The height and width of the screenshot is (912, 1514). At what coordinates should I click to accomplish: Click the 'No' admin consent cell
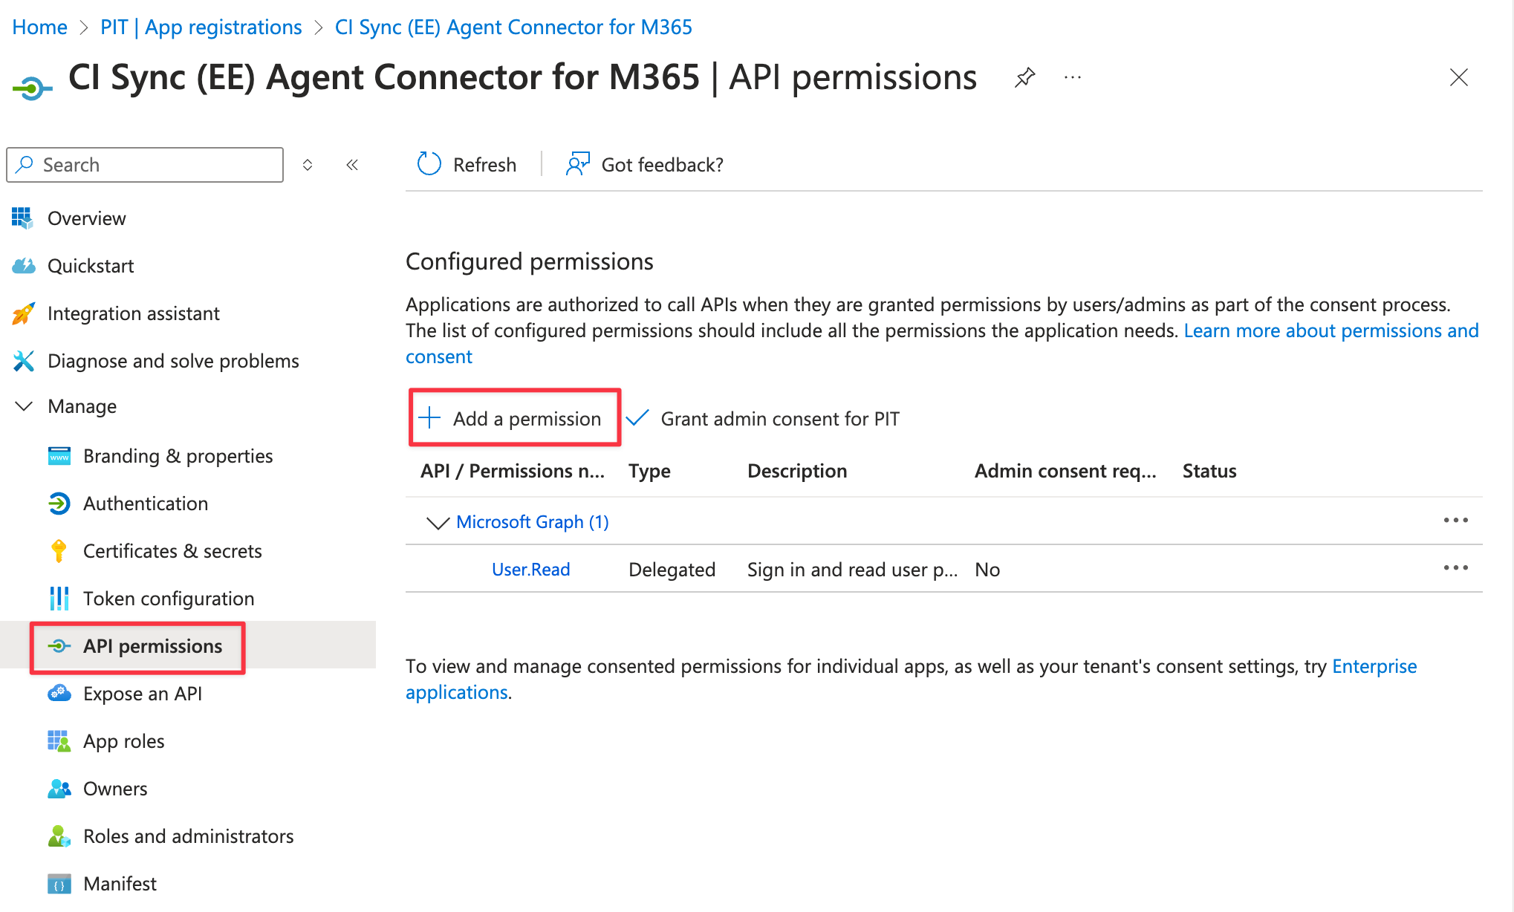pos(987,570)
